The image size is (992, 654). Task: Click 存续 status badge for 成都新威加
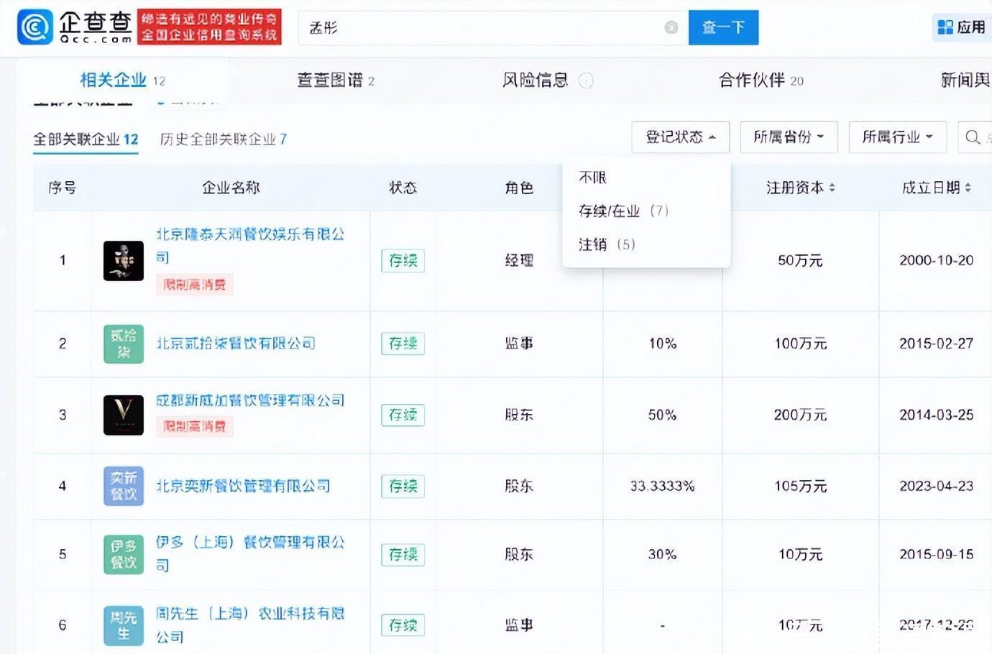coord(403,415)
